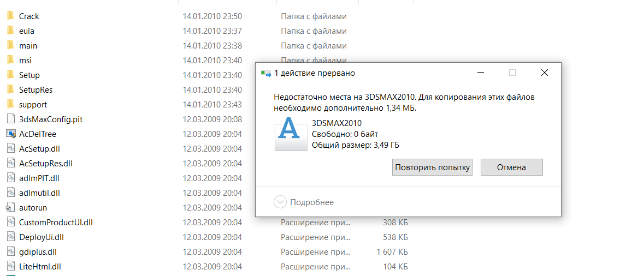
Task: Select the LiteHtml.dll file
Action: pos(40,267)
